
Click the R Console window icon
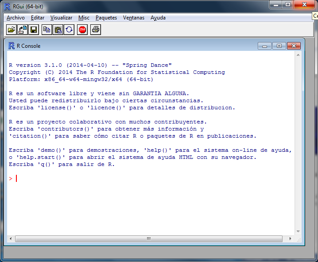coord(12,46)
